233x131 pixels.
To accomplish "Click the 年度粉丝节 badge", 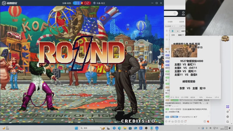I will 225,39.
